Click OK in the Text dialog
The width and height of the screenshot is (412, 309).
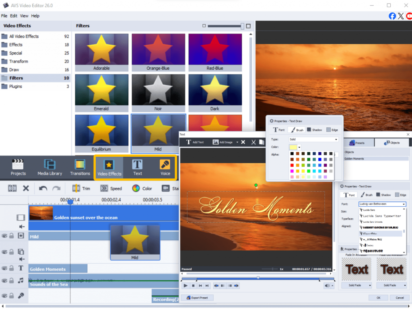(378, 298)
